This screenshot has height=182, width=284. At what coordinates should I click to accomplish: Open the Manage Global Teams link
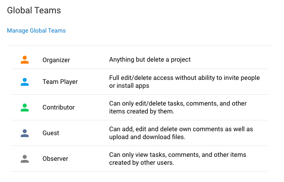(36, 31)
